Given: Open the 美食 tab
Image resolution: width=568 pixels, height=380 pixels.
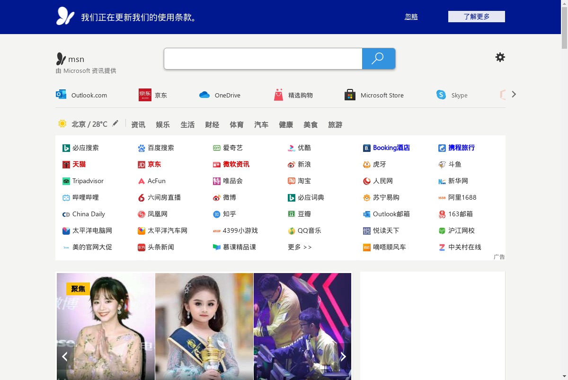Looking at the screenshot, I should tap(311, 124).
